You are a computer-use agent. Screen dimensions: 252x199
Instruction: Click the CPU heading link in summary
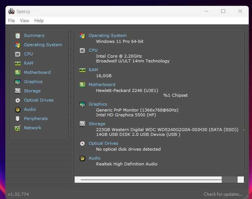(93, 50)
